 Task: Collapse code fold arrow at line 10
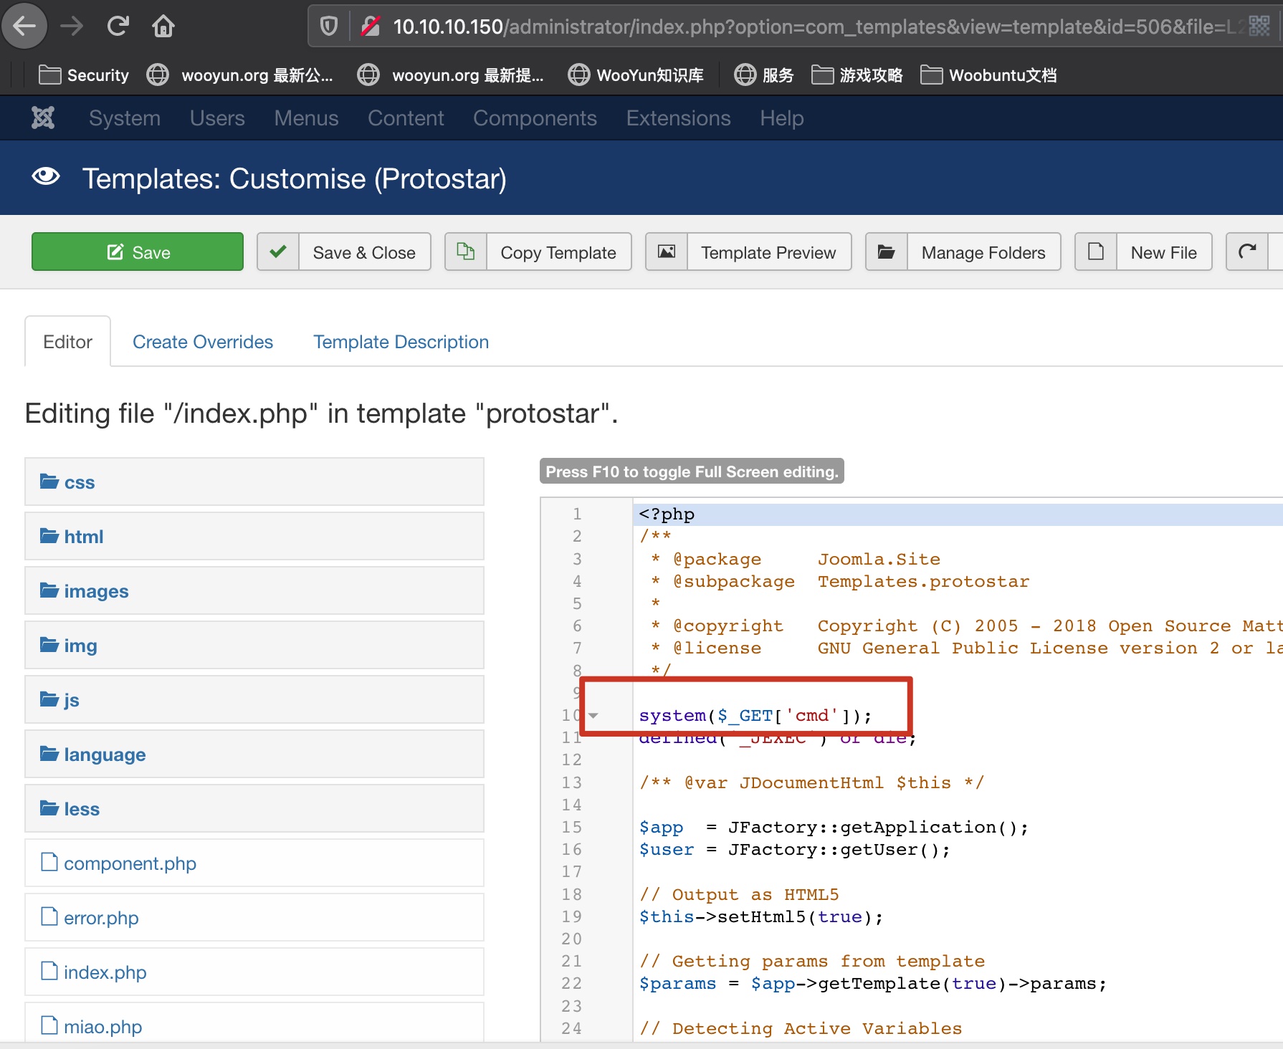pos(593,715)
